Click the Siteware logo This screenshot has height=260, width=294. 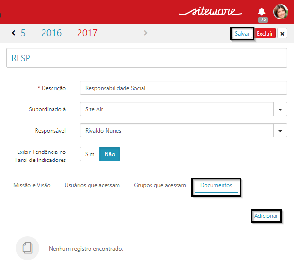[x=211, y=11]
